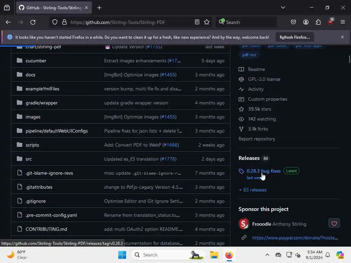Click the padlock site info icon
This screenshot has height=263, width=351.
64,22
